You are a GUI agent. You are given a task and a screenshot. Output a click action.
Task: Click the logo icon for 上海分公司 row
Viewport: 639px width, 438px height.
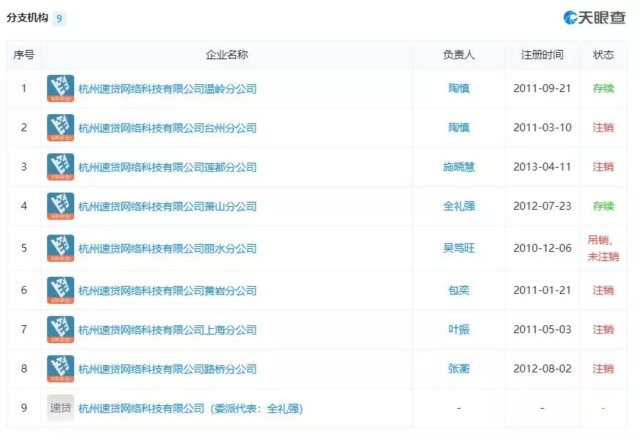(x=61, y=330)
